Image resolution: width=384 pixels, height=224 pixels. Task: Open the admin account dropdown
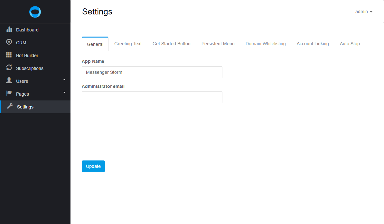[364, 12]
